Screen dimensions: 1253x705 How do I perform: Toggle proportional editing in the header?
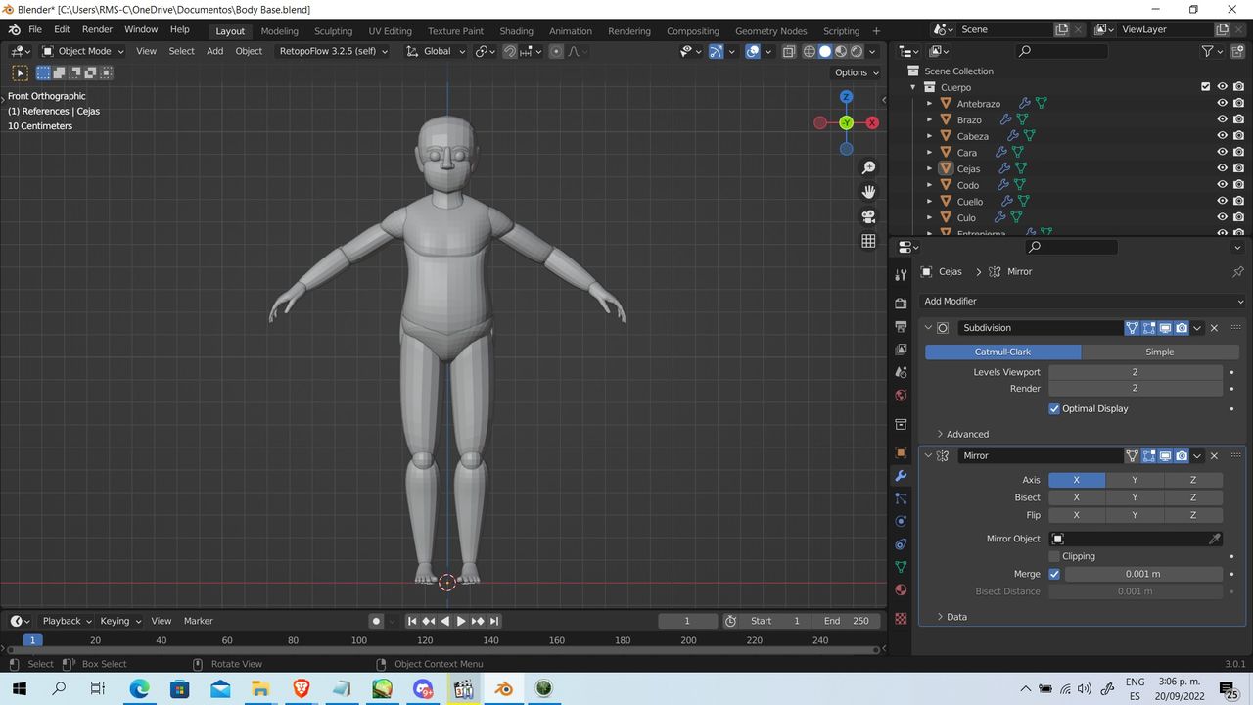pos(554,51)
